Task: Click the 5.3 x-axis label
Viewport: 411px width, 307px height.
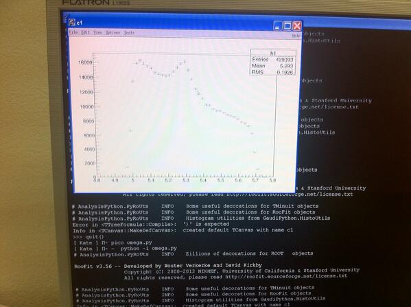Action: (x=186, y=180)
